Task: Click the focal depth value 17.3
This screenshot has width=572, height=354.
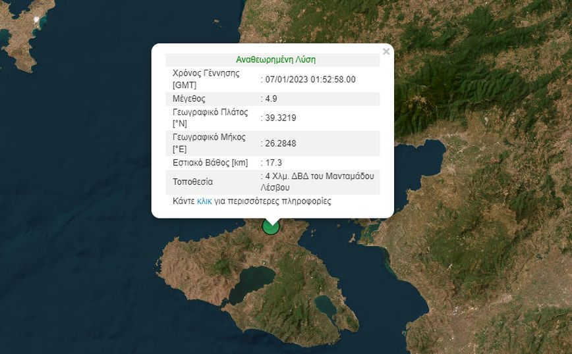Action: 273,163
